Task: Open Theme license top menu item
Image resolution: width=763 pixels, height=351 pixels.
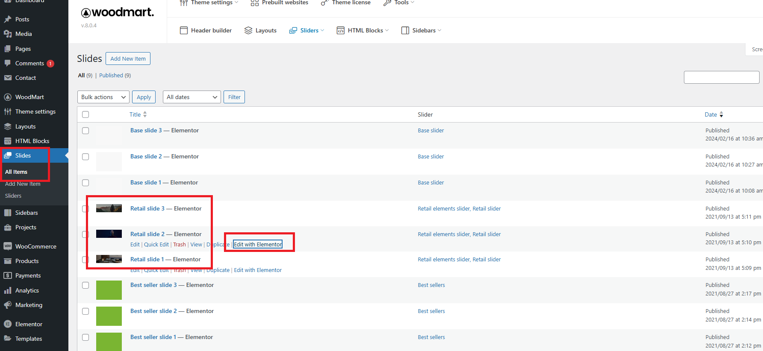Action: [346, 3]
